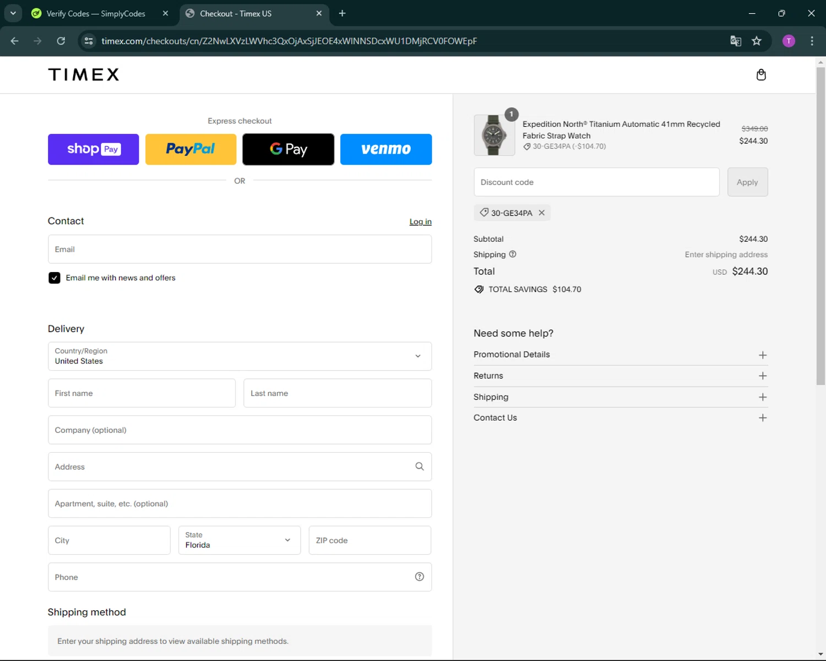Focus the City field
Image resolution: width=826 pixels, height=661 pixels.
pyautogui.click(x=109, y=540)
